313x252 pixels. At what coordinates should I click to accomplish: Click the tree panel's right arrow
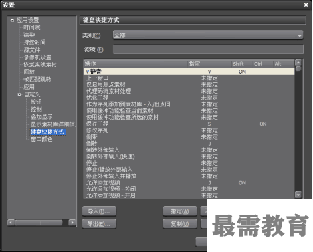tap(72, 223)
